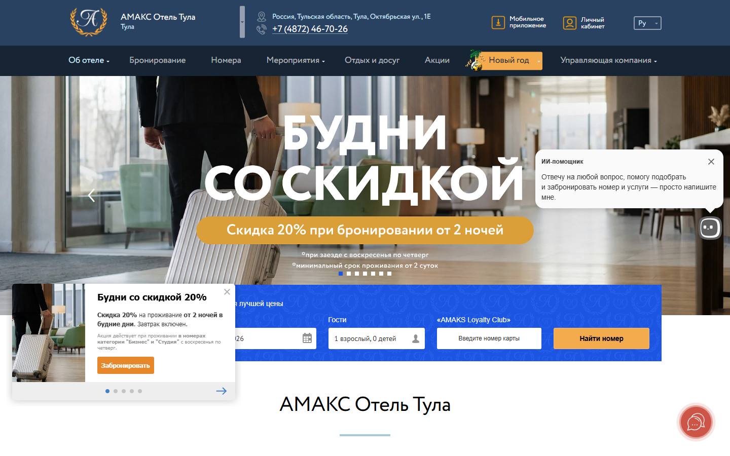
Task: Expand the Мероприятия menu
Action: (296, 60)
